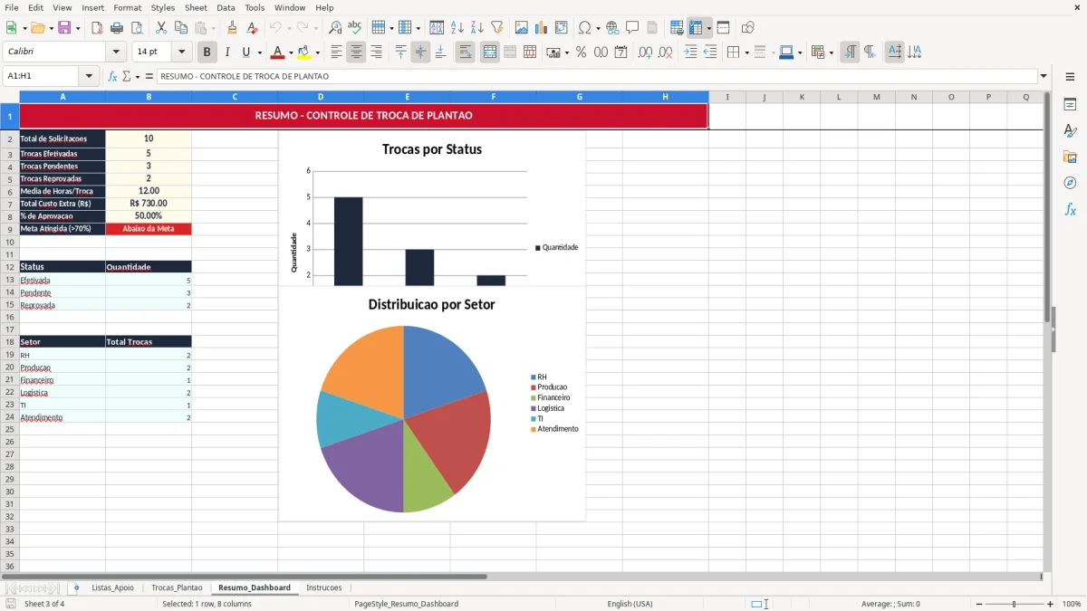Image resolution: width=1087 pixels, height=611 pixels.
Task: Increase indent
Action: [690, 53]
